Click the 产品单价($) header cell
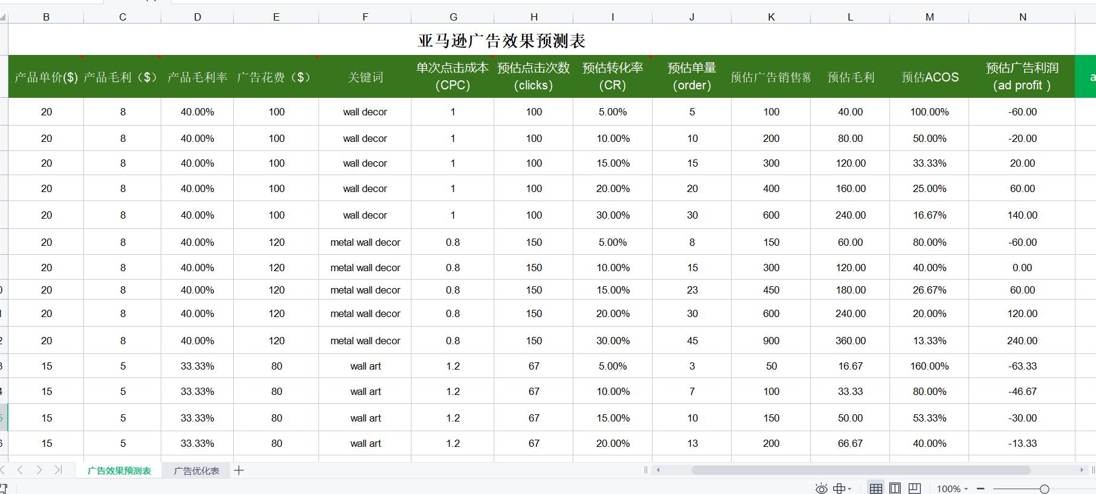 (x=46, y=77)
